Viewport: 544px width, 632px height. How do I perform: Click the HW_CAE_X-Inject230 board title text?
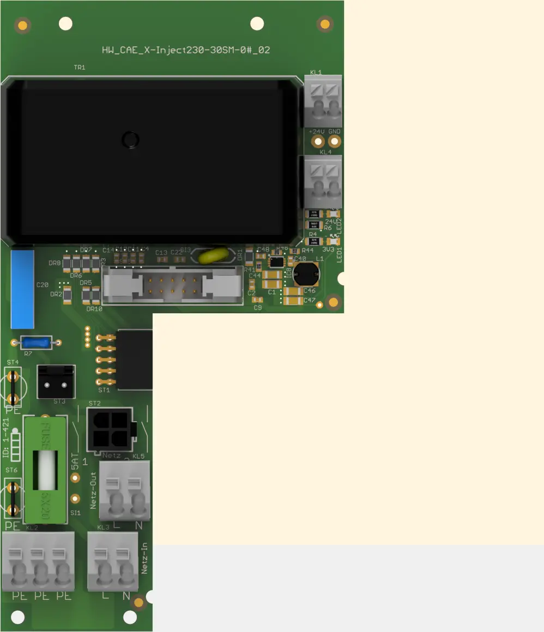pyautogui.click(x=186, y=50)
